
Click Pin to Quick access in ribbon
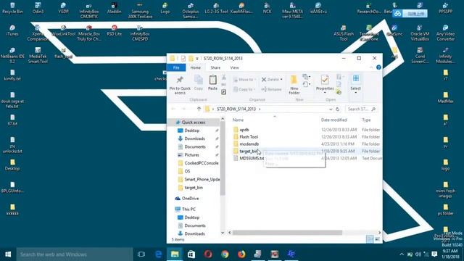(x=180, y=86)
